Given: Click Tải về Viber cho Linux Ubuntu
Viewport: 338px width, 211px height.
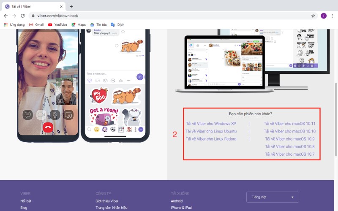Looking at the screenshot, I should [x=211, y=131].
